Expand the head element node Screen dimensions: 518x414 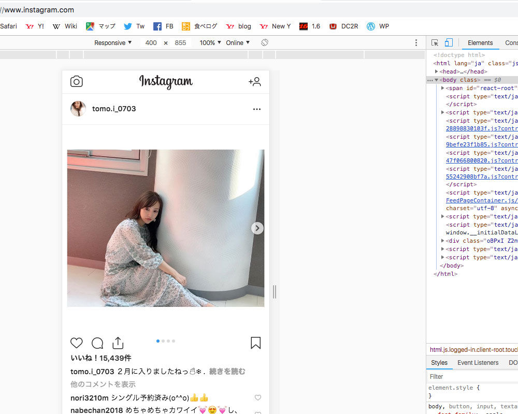coord(436,71)
